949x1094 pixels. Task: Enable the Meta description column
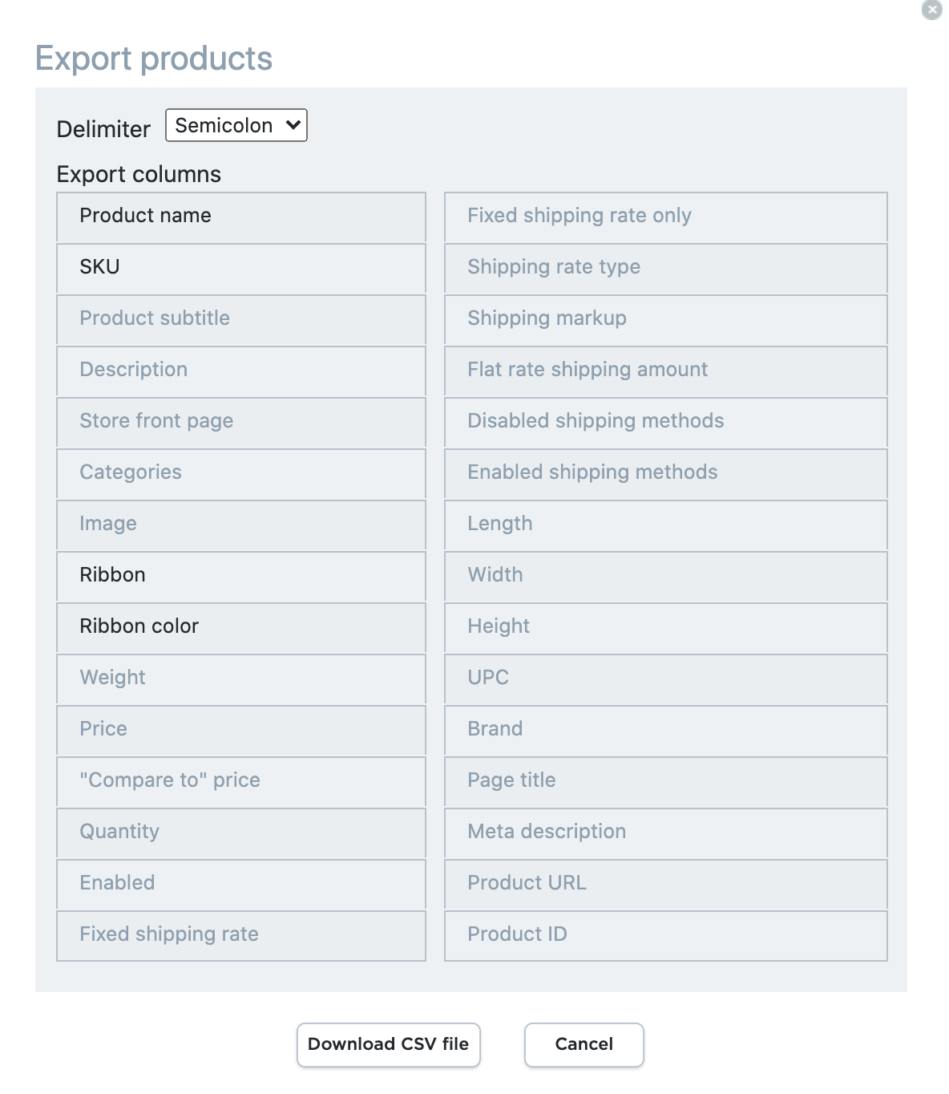click(665, 833)
